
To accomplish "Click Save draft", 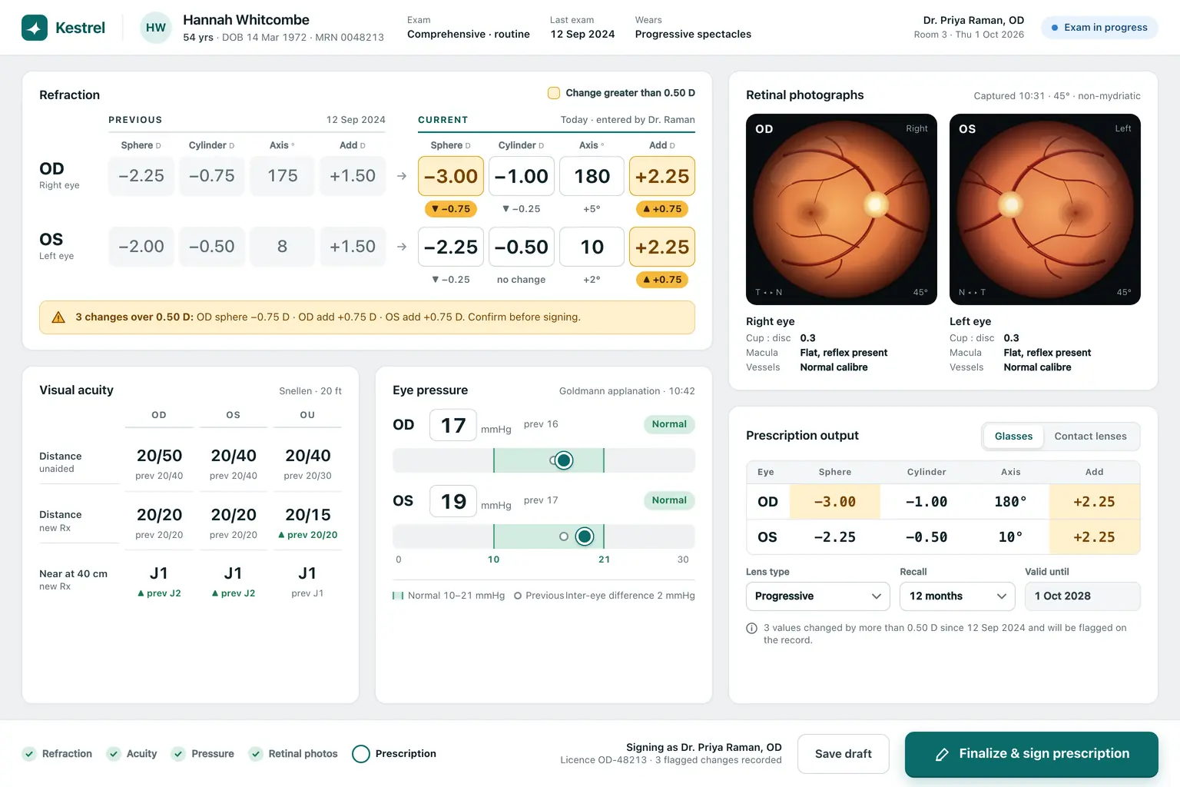I will click(844, 754).
